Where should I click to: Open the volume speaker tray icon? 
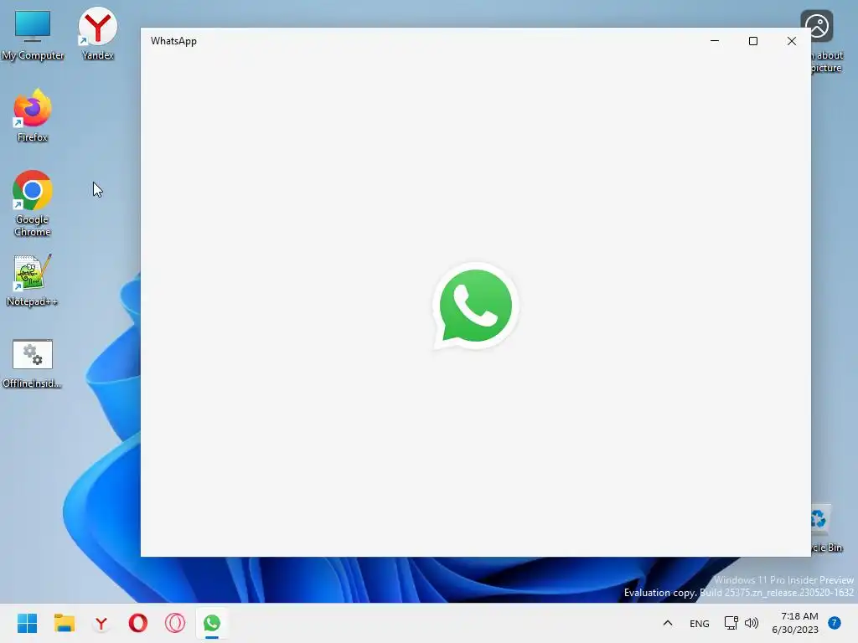click(752, 623)
